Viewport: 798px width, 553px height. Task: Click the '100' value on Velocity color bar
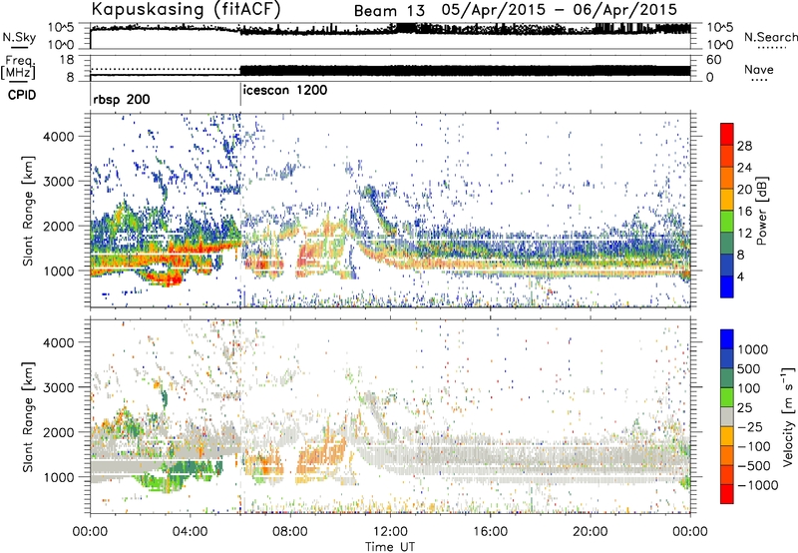(x=749, y=388)
